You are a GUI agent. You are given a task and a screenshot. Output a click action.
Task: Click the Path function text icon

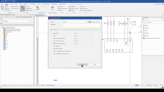58,8
